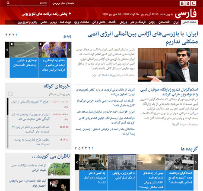Click the auto-update news list scrollbar
203x191 pixels.
(8, 123)
